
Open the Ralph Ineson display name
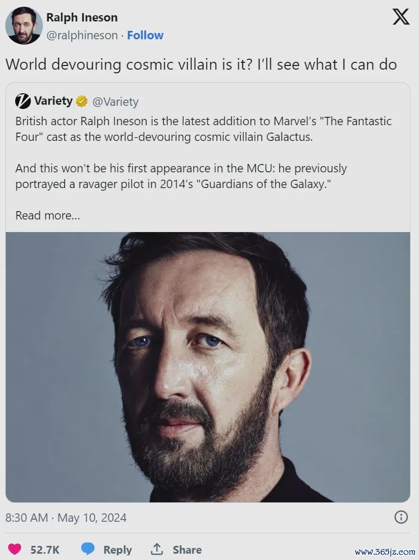(x=82, y=17)
